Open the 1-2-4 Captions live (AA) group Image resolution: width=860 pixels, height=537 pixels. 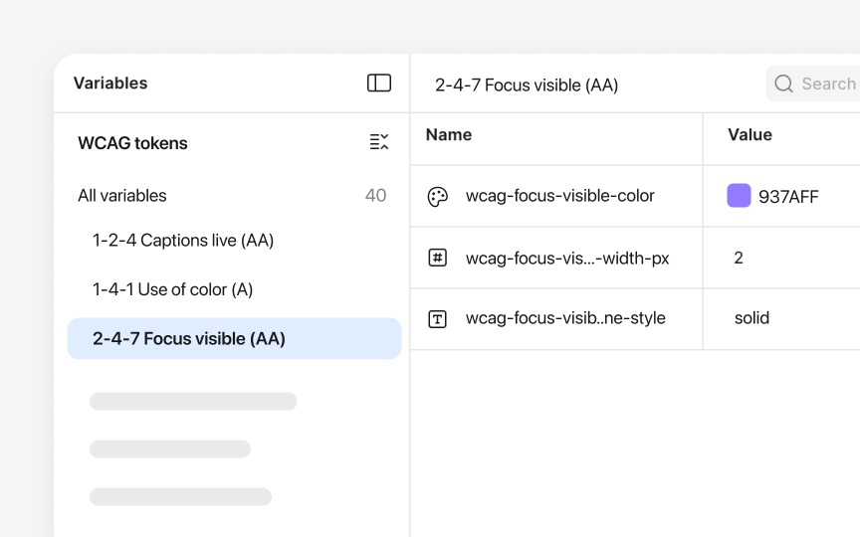[183, 241]
